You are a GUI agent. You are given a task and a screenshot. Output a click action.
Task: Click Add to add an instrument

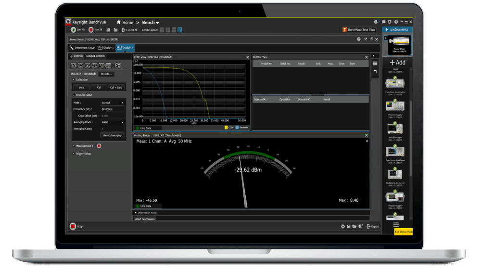coord(398,63)
